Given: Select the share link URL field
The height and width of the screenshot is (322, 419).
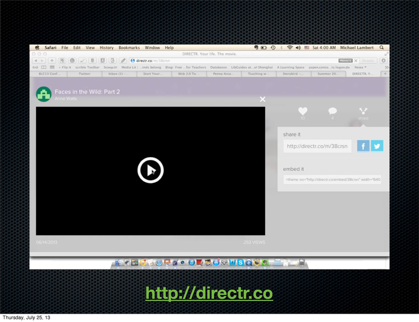Looking at the screenshot, I should point(317,146).
